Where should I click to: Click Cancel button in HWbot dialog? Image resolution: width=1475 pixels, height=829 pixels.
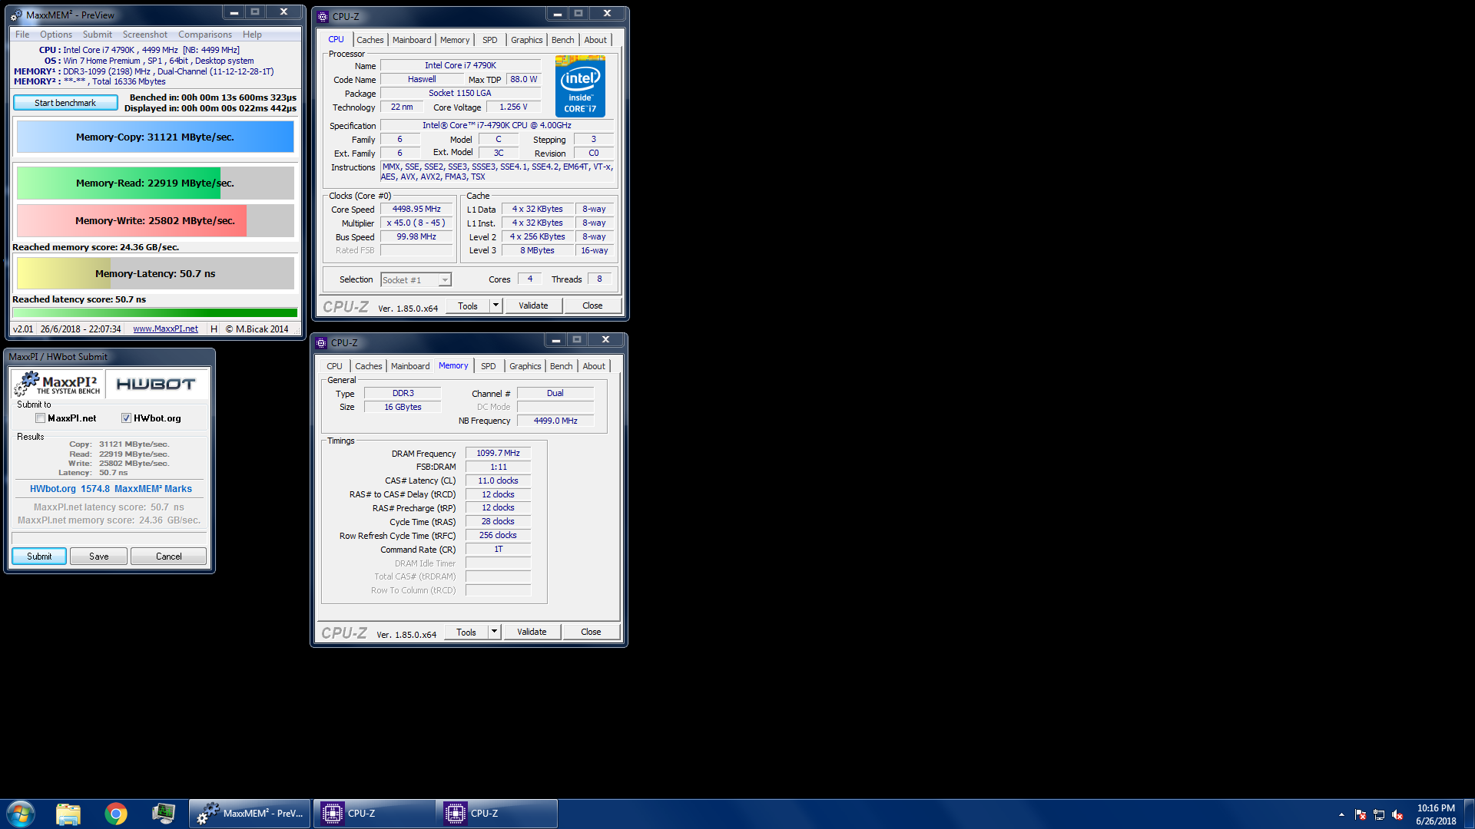169,557
